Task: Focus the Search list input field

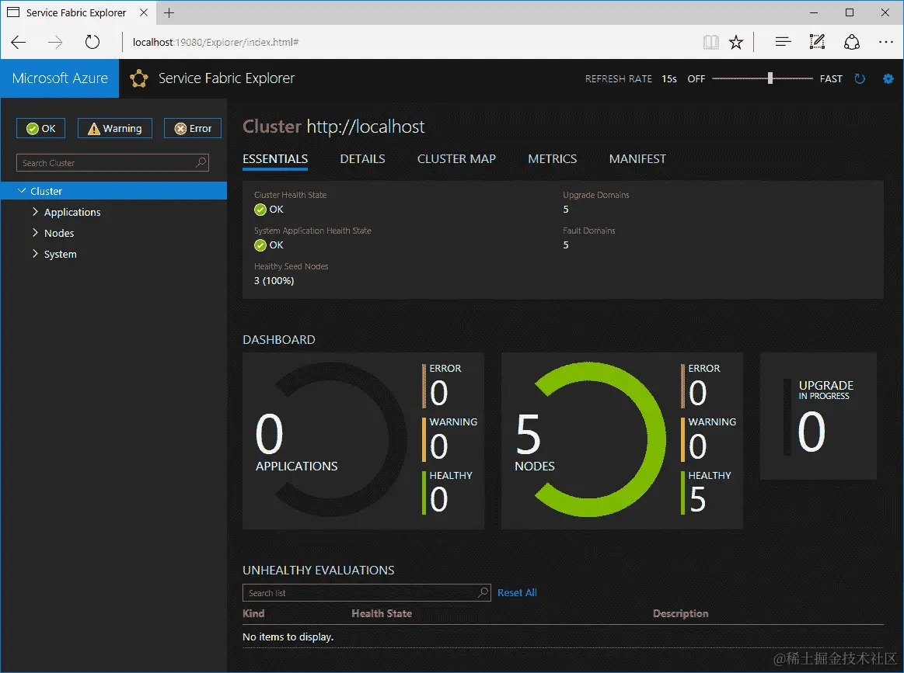Action: pyautogui.click(x=367, y=592)
